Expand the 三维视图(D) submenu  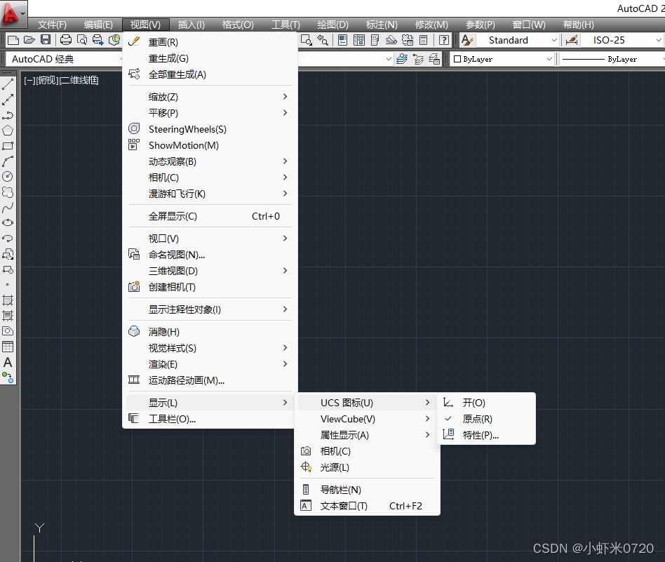[210, 271]
